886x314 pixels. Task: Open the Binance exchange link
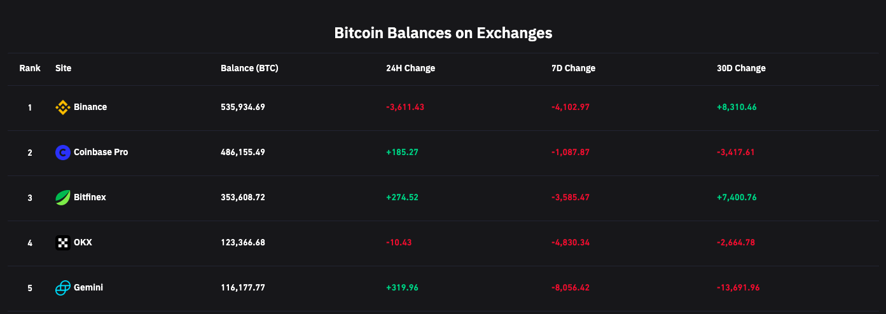point(90,107)
